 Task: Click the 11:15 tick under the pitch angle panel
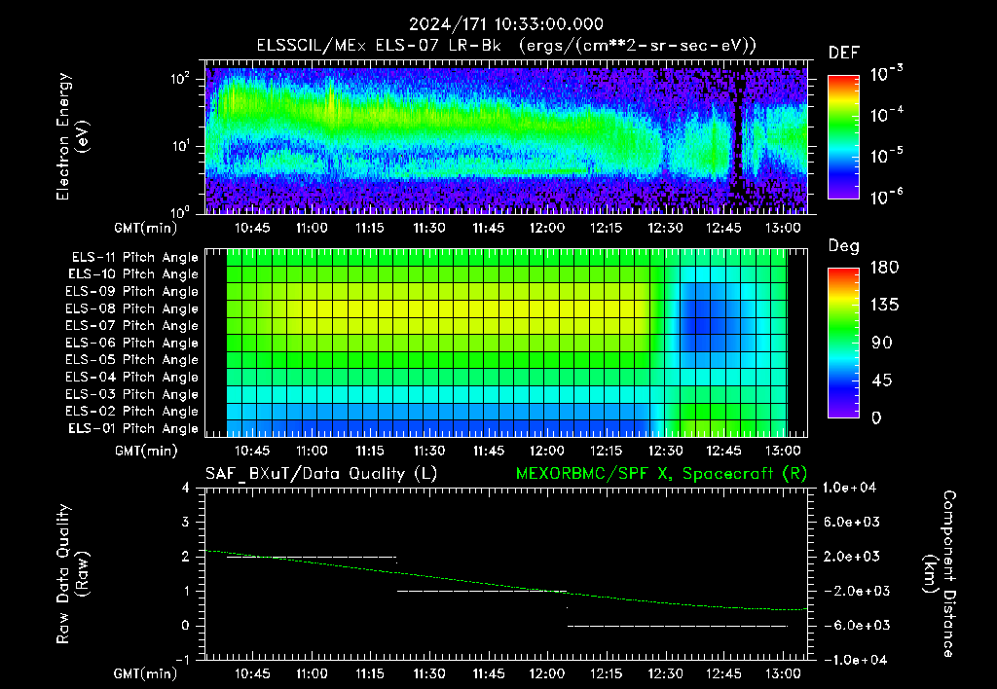(370, 451)
